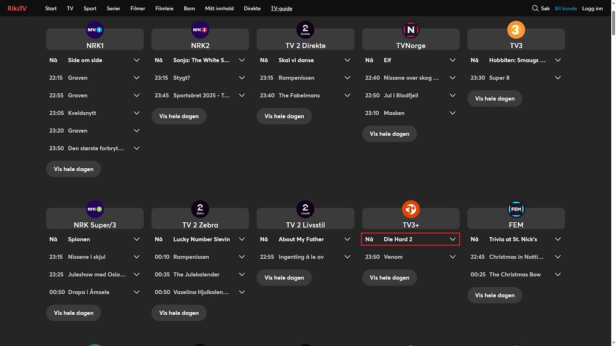Click the RiksTV logo
Viewport: 616px width, 346px height.
pos(17,8)
